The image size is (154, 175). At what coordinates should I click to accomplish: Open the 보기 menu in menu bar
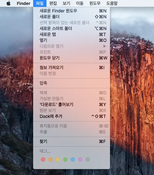click(66, 3)
